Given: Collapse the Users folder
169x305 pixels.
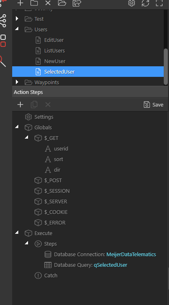Looking at the screenshot, I should pyautogui.click(x=17, y=29).
